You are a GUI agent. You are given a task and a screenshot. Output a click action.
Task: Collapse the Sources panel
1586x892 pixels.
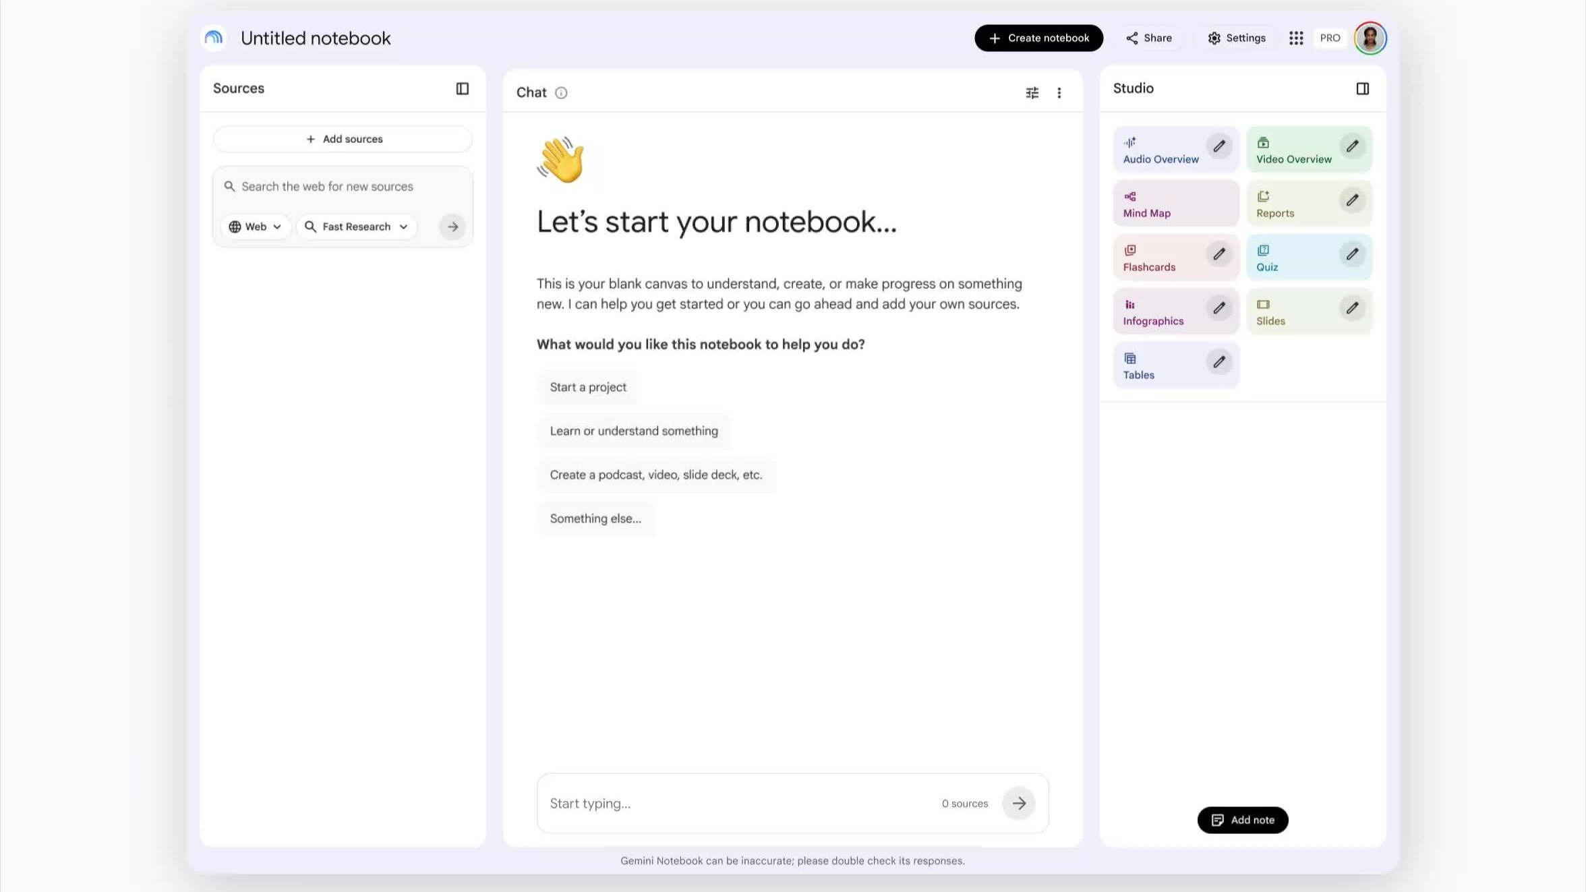462,88
